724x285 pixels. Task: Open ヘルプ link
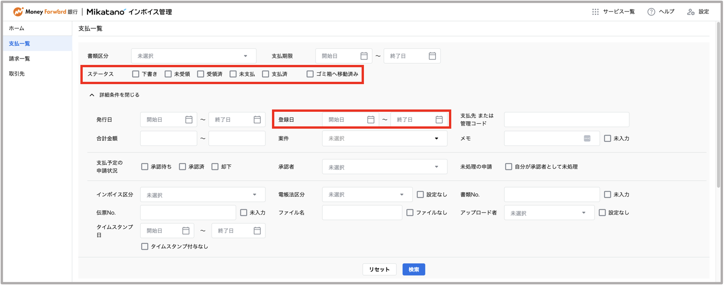(667, 12)
